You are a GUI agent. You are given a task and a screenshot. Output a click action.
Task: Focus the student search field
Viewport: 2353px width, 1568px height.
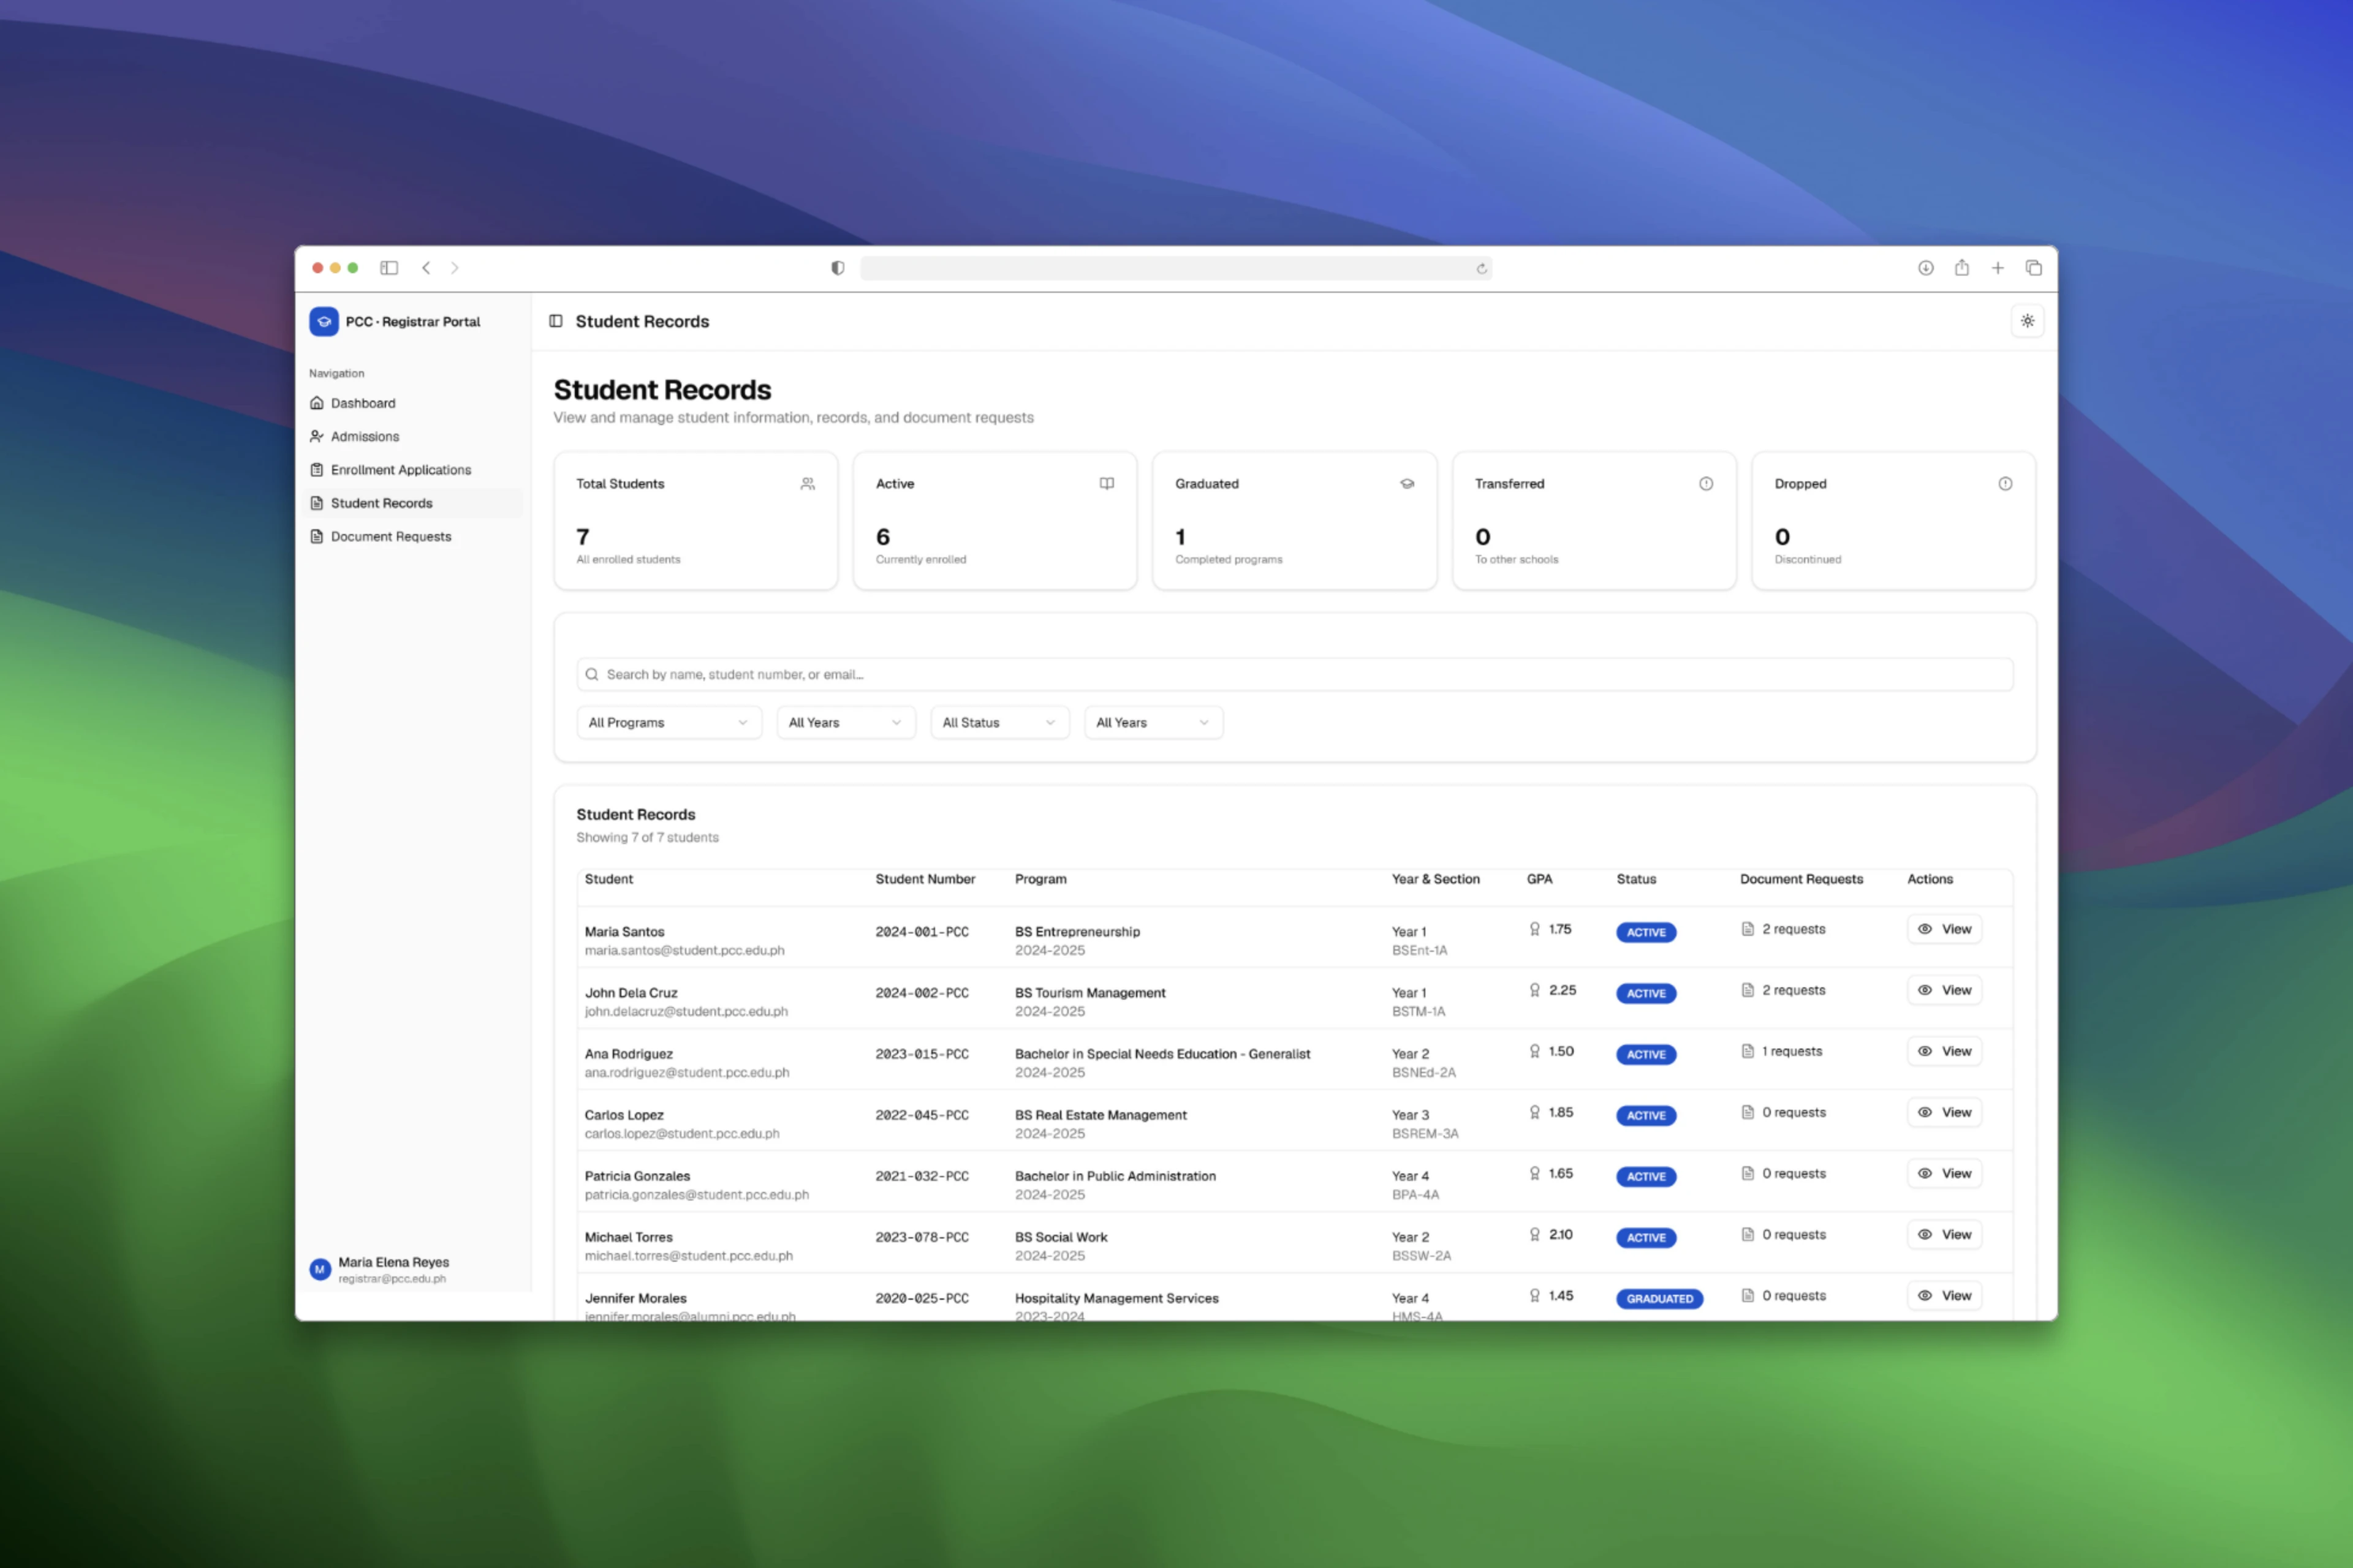(x=1295, y=674)
